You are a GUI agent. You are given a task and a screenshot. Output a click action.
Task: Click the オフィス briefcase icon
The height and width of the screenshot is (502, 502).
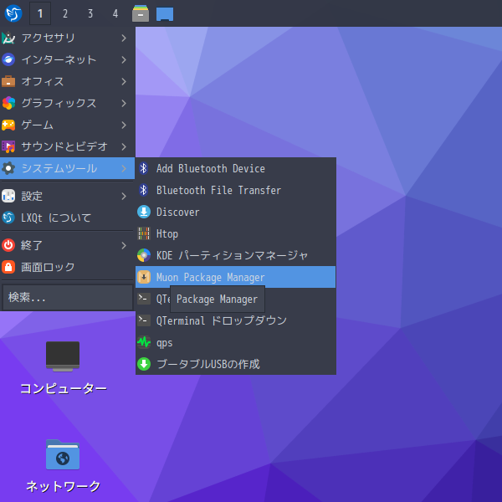click(x=8, y=81)
